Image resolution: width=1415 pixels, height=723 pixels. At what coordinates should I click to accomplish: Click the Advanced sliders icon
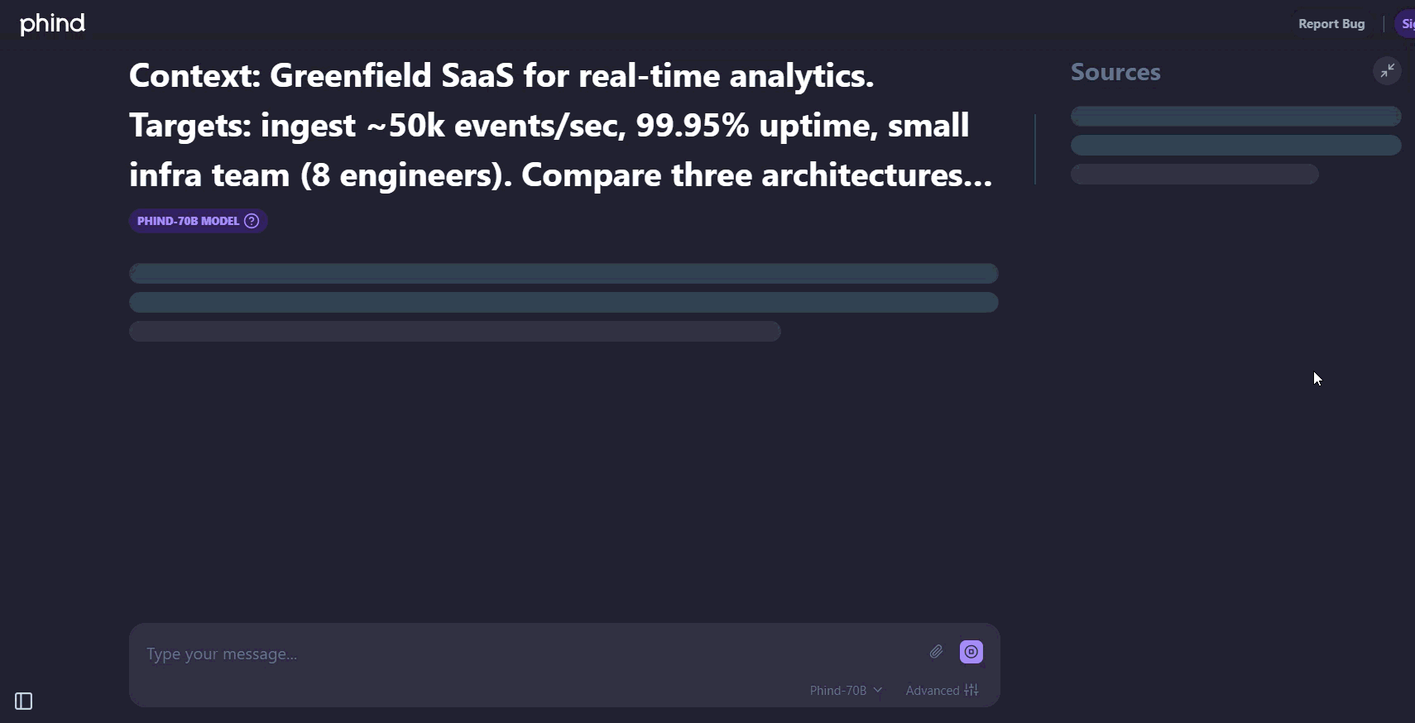pos(971,690)
